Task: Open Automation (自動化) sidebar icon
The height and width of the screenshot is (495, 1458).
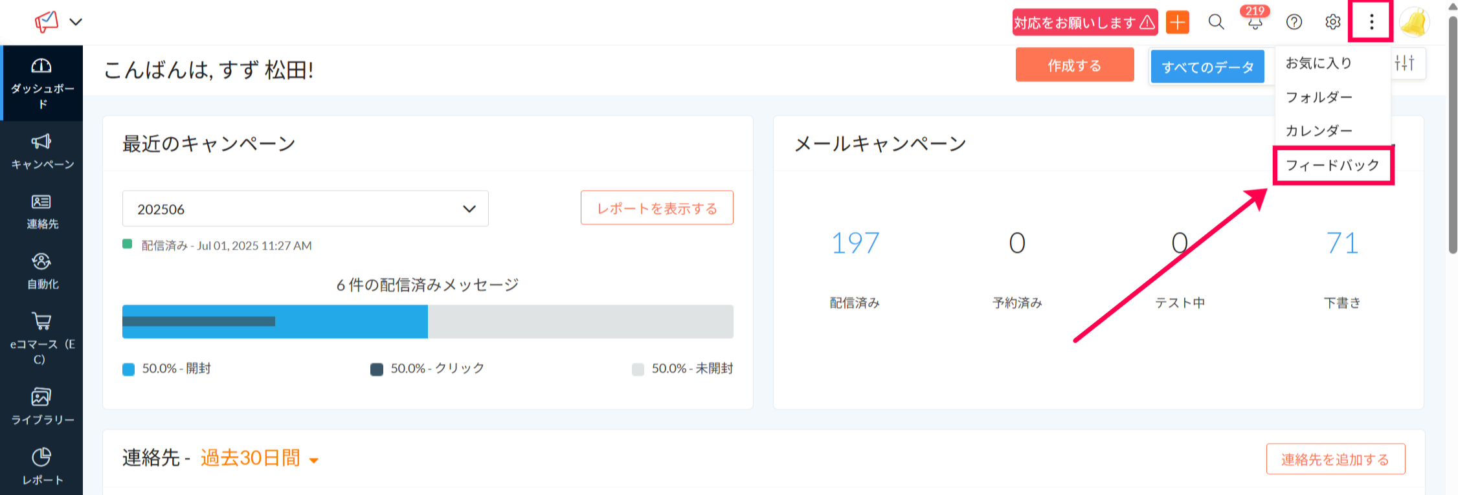Action: [41, 261]
